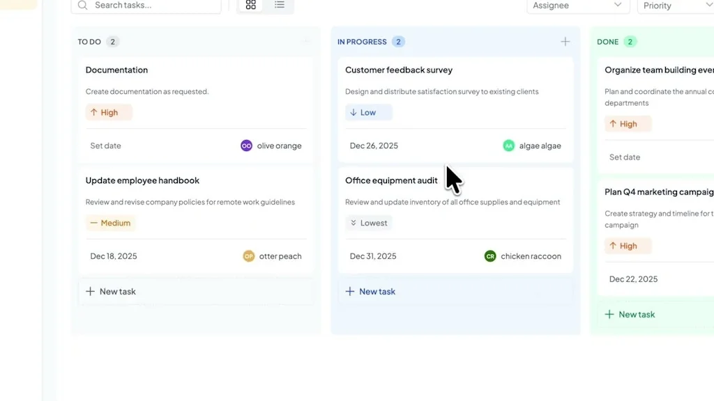Click New task in the To Do column
The height and width of the screenshot is (401, 714).
tap(110, 291)
